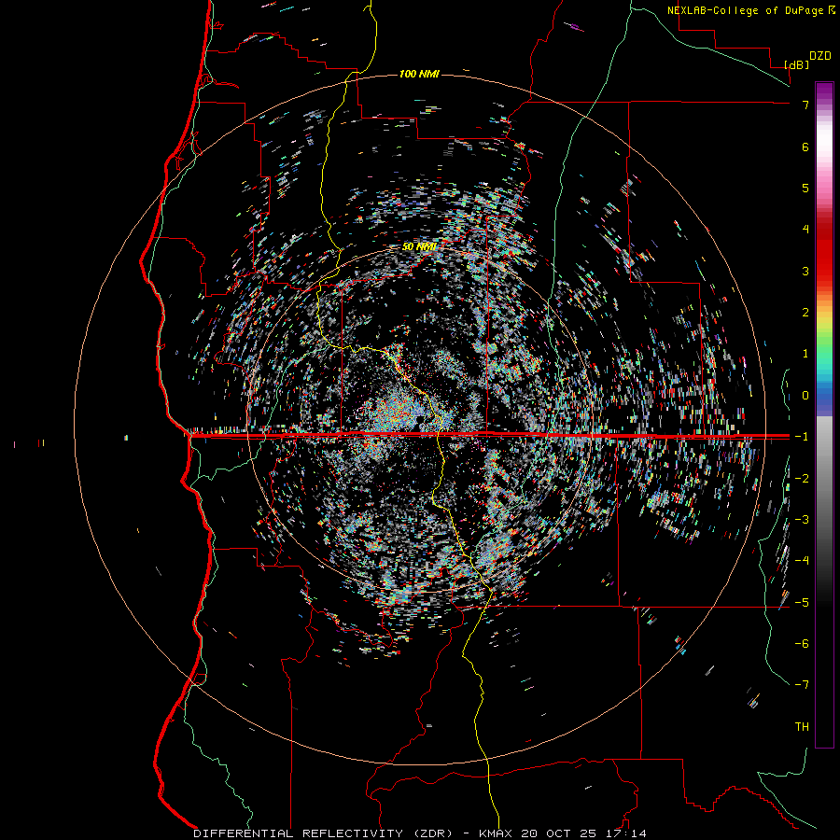The image size is (840, 840).
Task: Click the -6 value on the color scale
Action: pyautogui.click(x=802, y=643)
